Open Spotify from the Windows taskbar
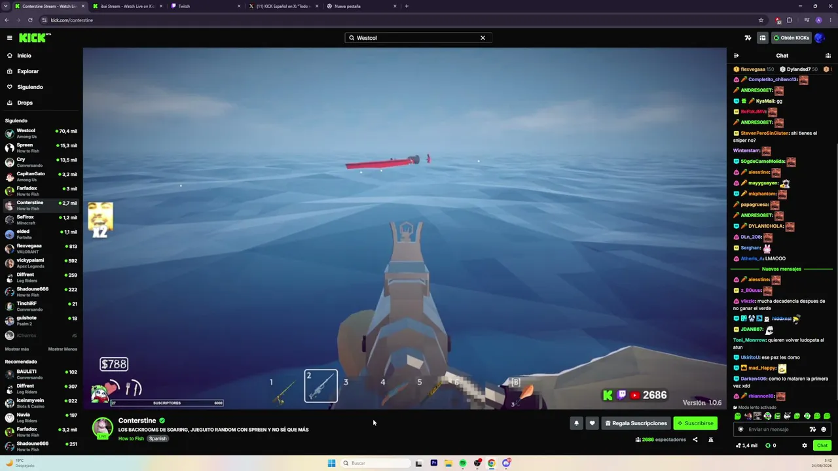This screenshot has width=838, height=471. 463,463
